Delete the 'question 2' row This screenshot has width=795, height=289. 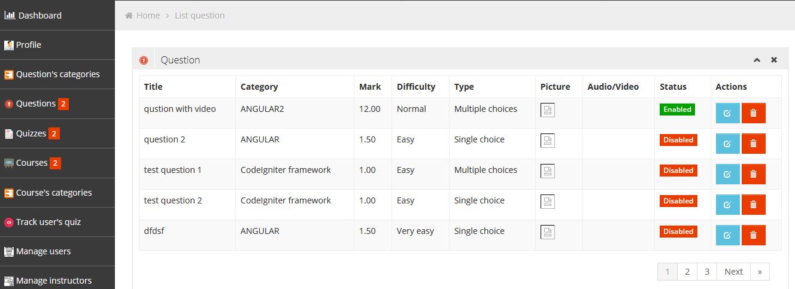pyautogui.click(x=753, y=144)
